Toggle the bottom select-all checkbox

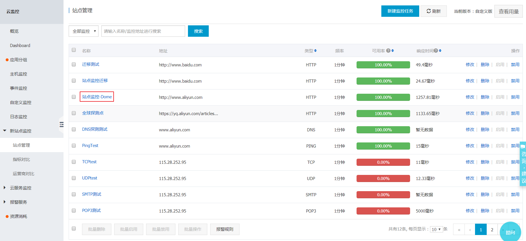(x=74, y=228)
